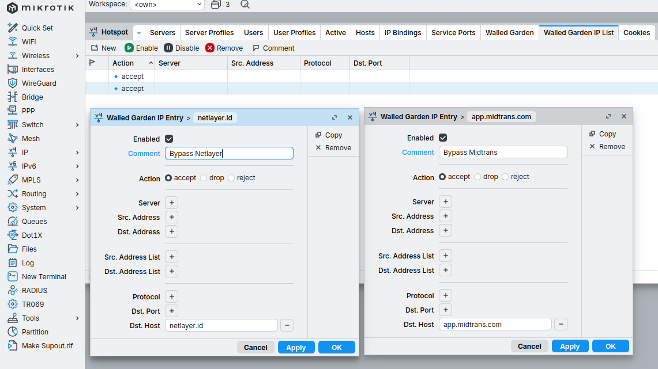Switch to the IP Bindings tab
The image size is (658, 369).
pyautogui.click(x=403, y=33)
